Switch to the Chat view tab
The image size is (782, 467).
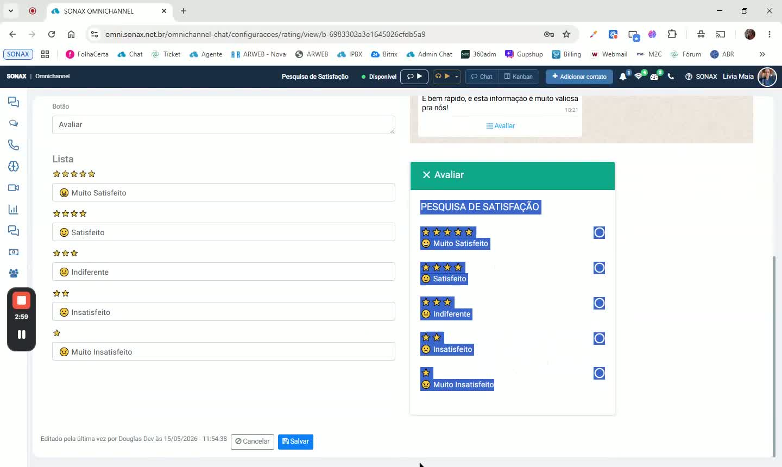(482, 77)
